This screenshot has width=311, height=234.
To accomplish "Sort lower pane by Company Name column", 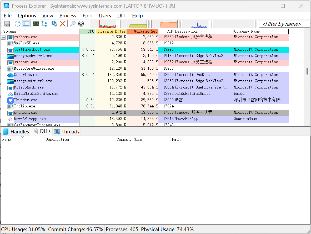I will [143, 139].
